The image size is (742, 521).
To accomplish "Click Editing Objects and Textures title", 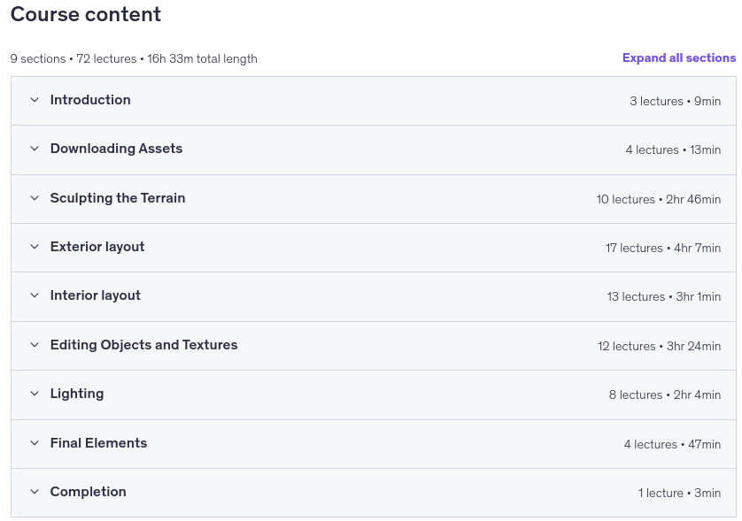I will (x=143, y=345).
